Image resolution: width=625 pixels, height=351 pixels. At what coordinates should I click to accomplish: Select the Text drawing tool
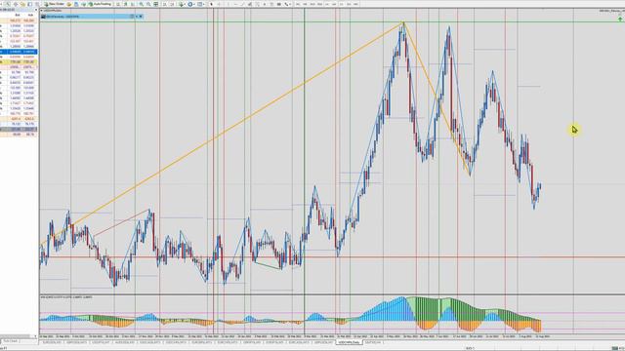pos(265,4)
